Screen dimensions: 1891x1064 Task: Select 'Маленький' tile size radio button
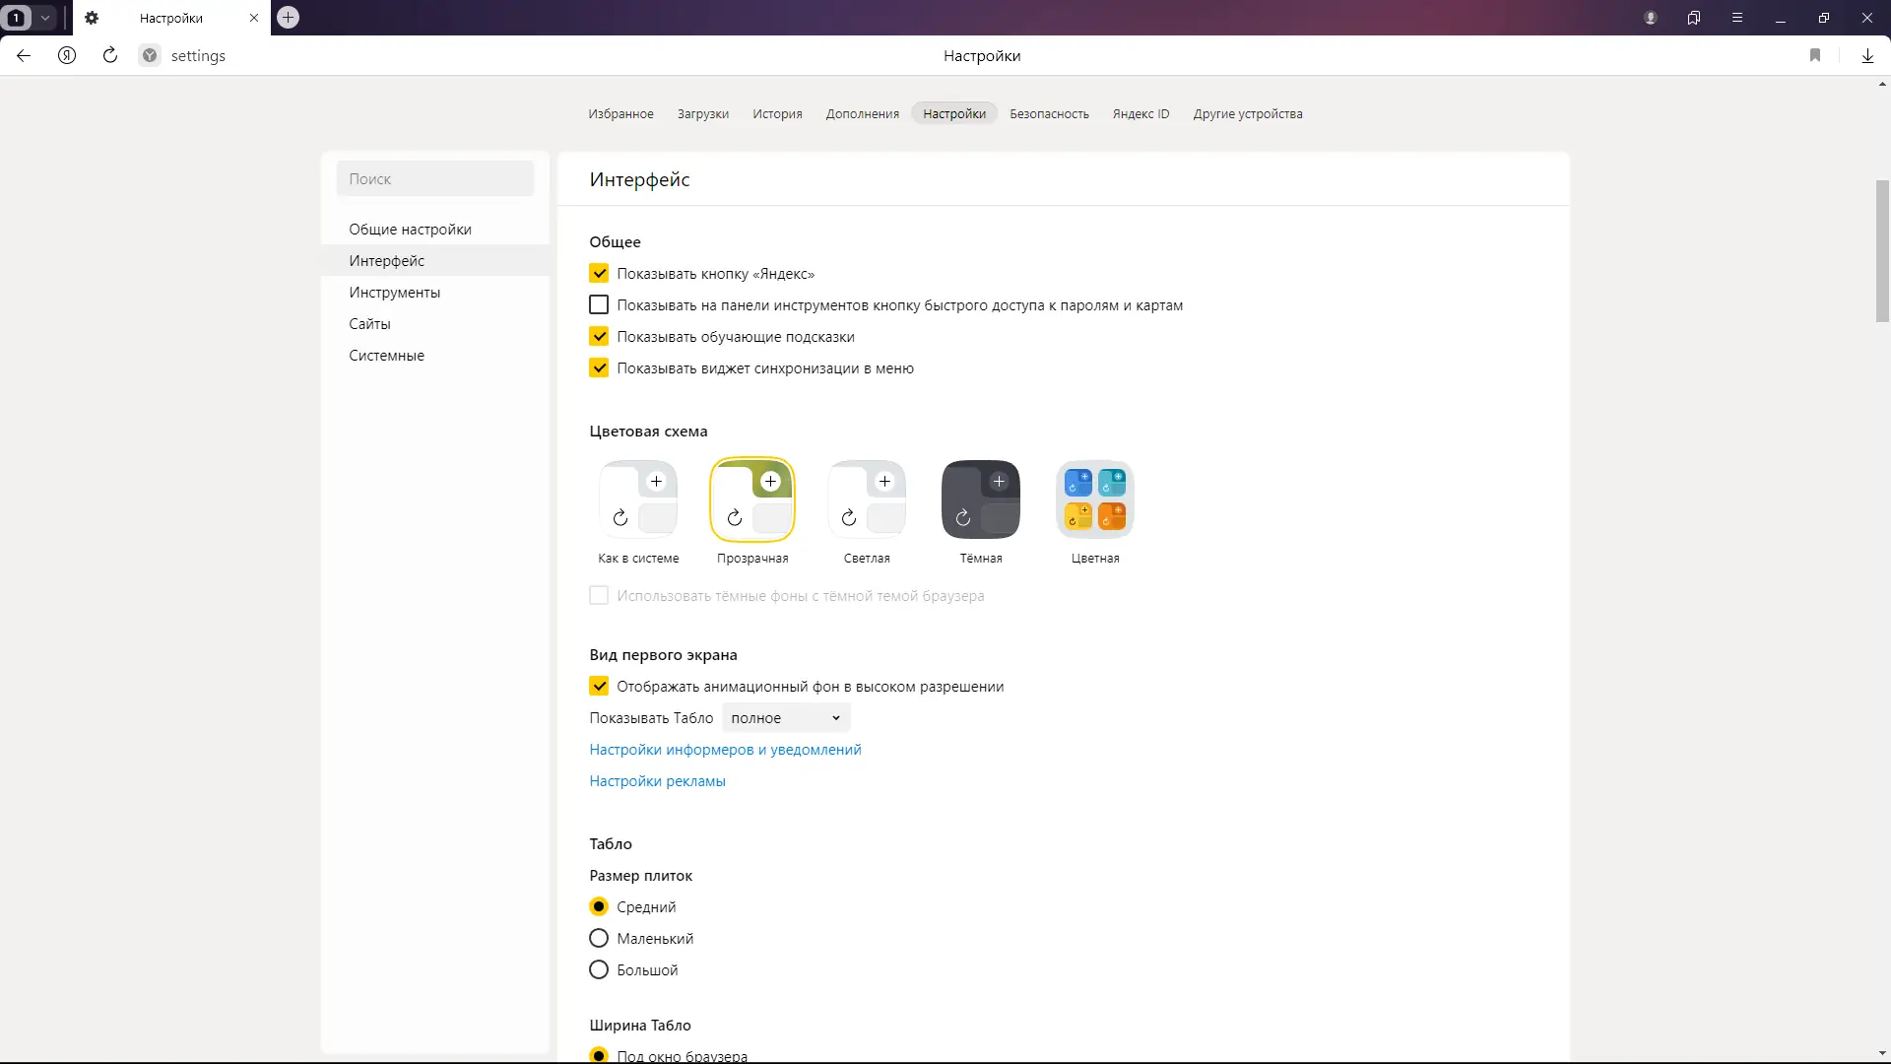click(x=599, y=939)
